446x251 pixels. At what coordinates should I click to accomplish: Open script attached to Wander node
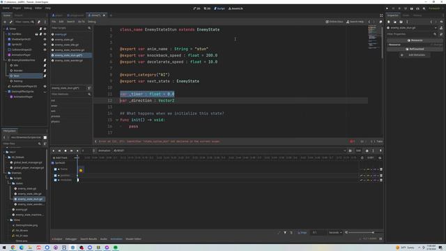tap(45, 70)
